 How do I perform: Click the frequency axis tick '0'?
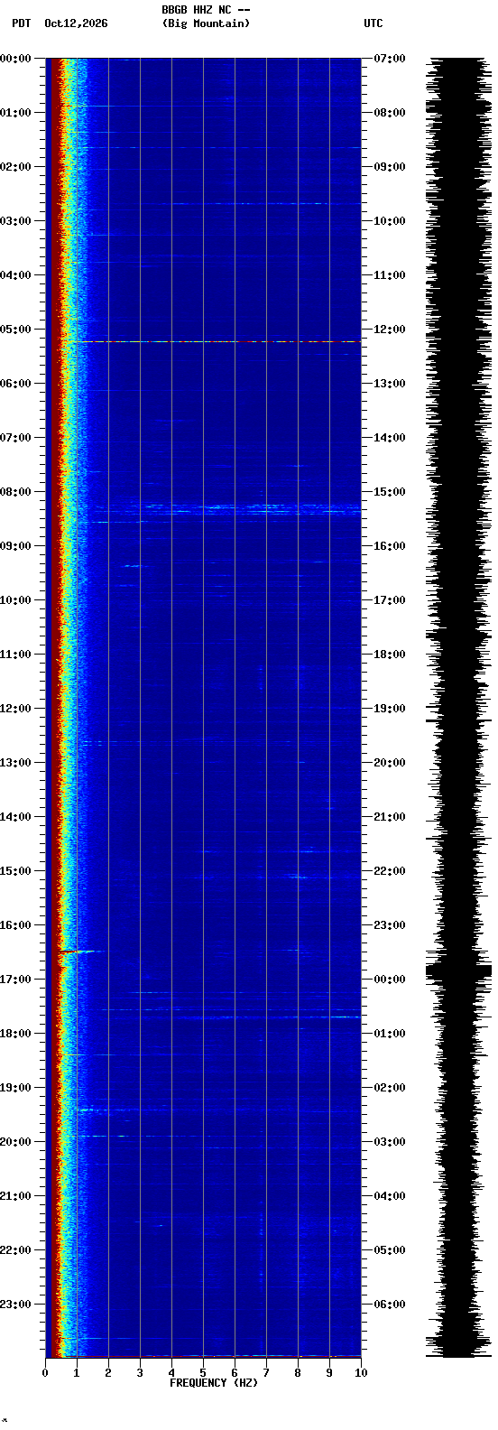pyautogui.click(x=45, y=1373)
